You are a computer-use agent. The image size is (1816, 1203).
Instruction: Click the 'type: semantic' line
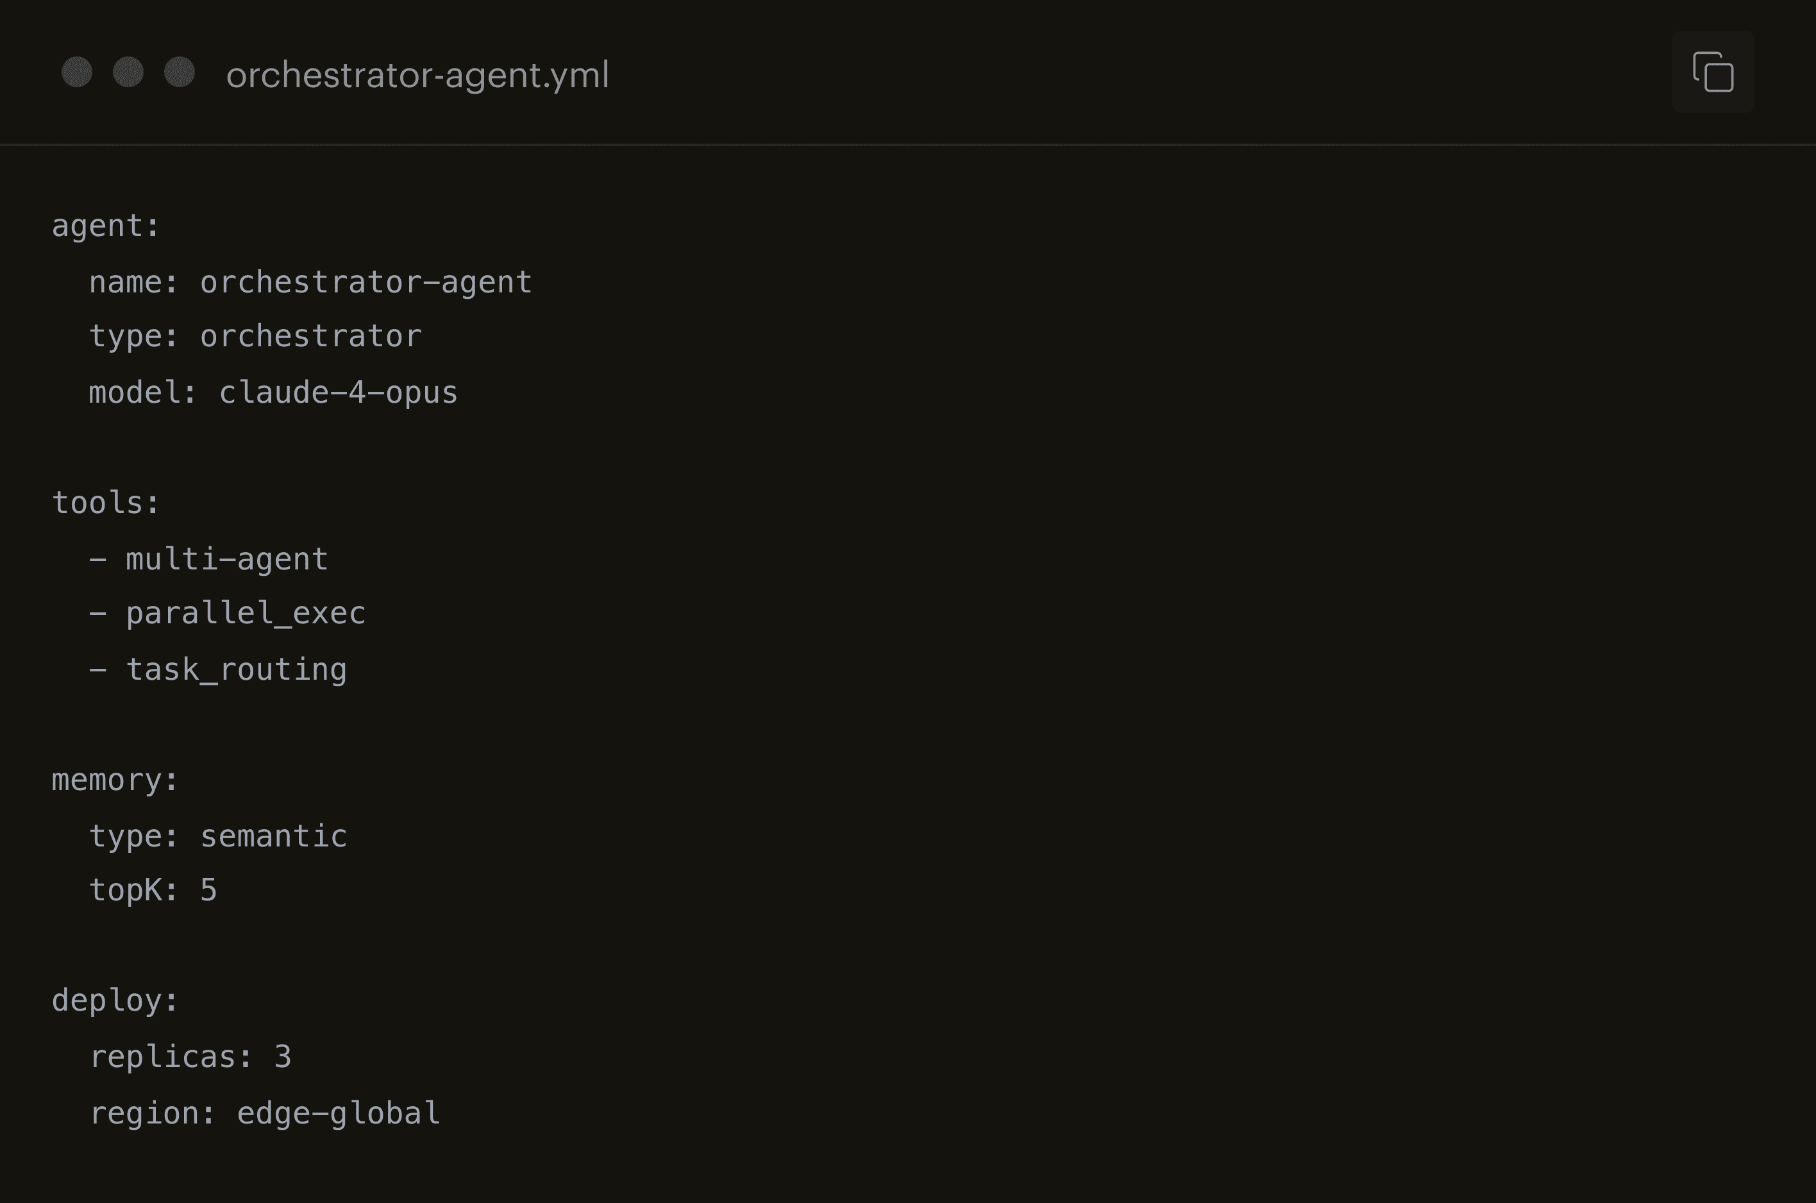tap(218, 836)
